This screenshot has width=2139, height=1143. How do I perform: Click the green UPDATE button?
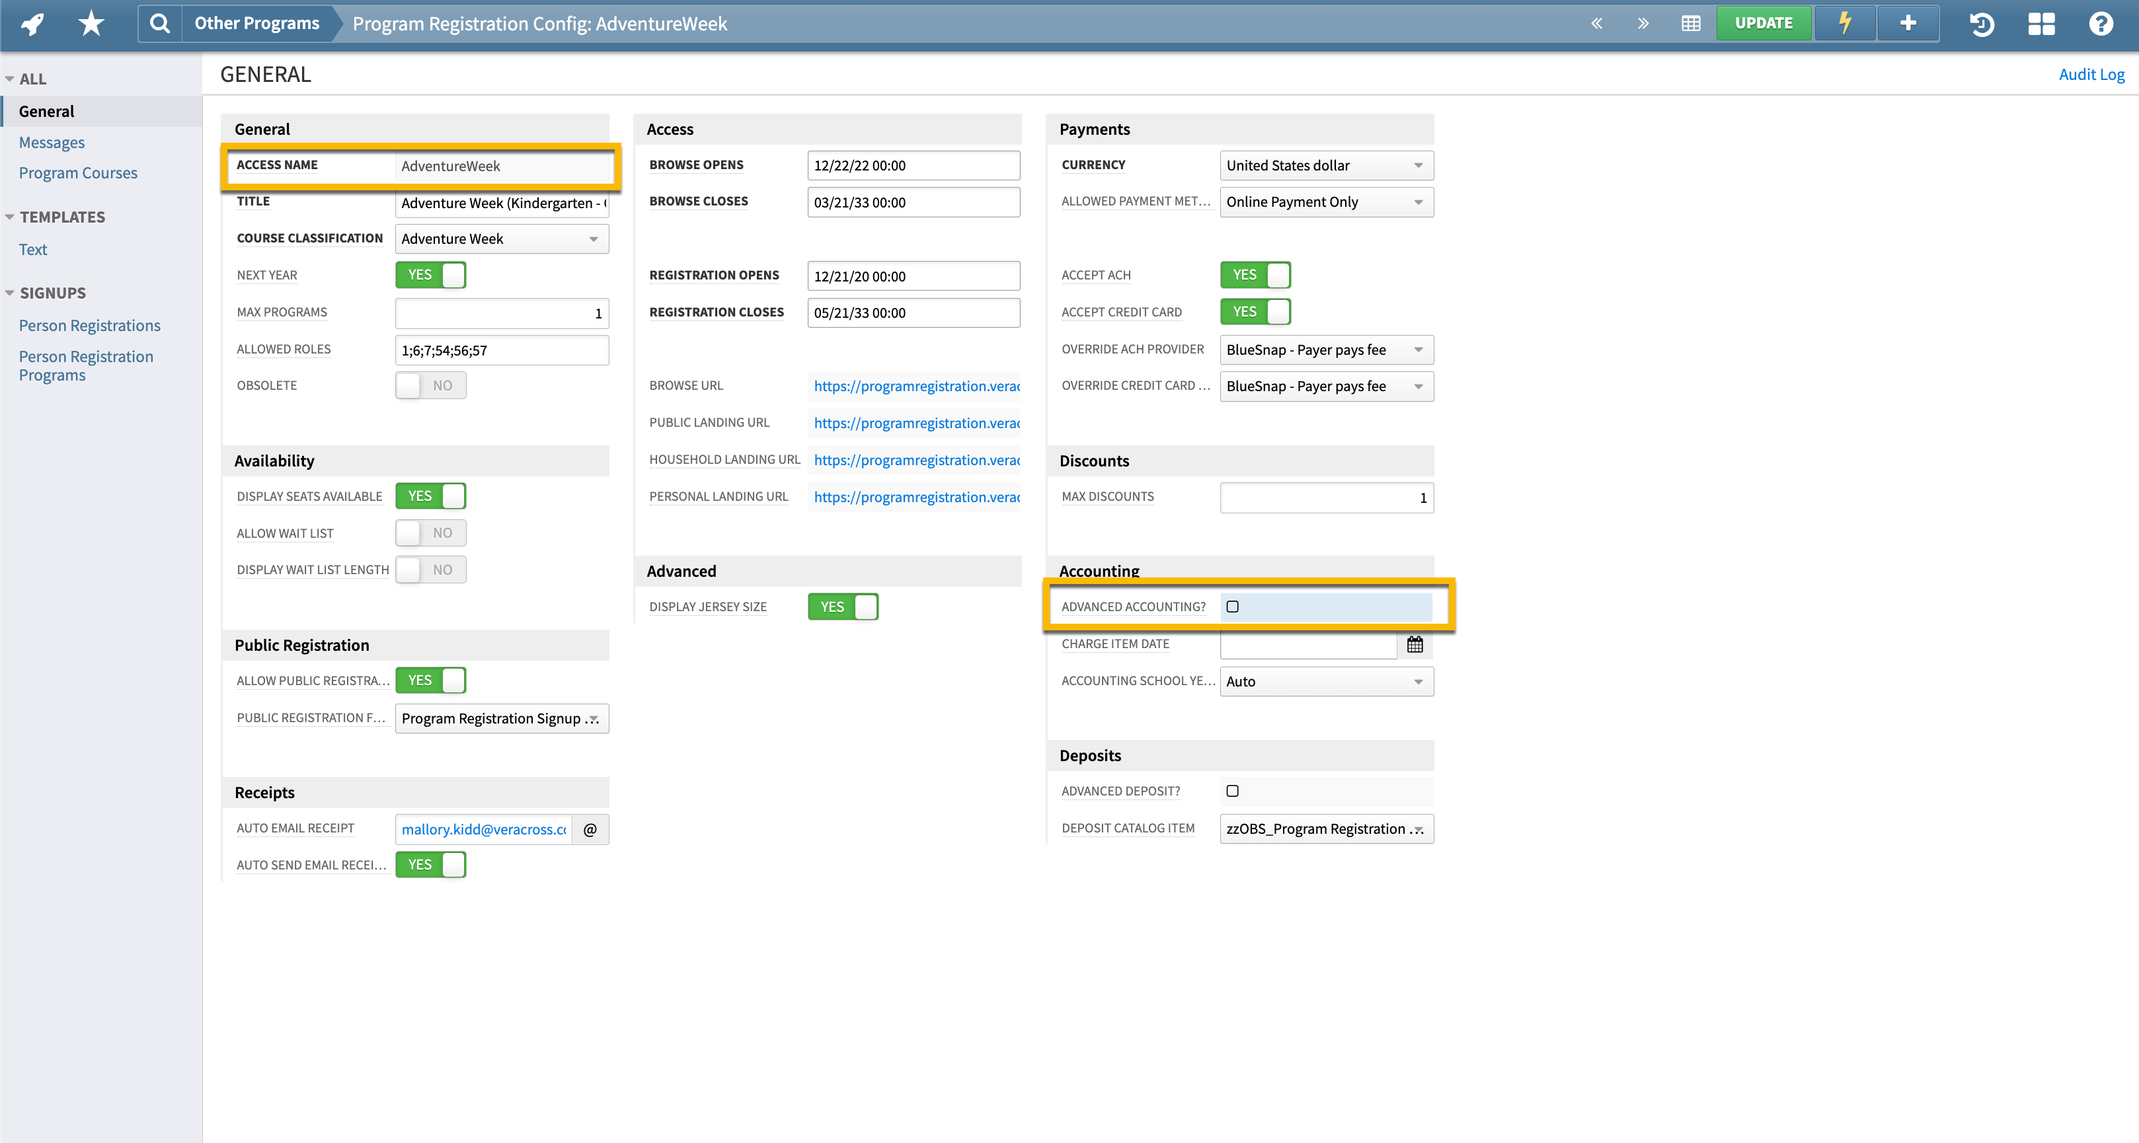tap(1764, 22)
